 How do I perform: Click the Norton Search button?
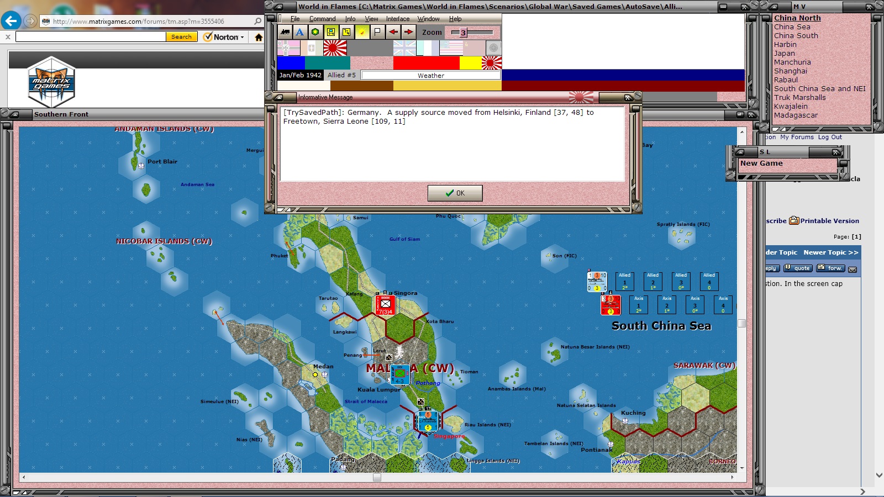pos(181,37)
